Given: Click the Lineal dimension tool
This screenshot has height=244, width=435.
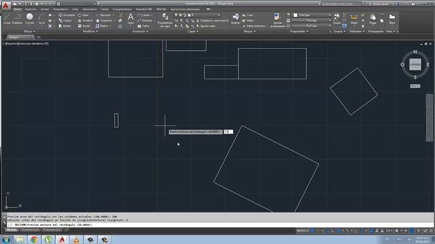Looking at the screenshot, I should click(143, 15).
